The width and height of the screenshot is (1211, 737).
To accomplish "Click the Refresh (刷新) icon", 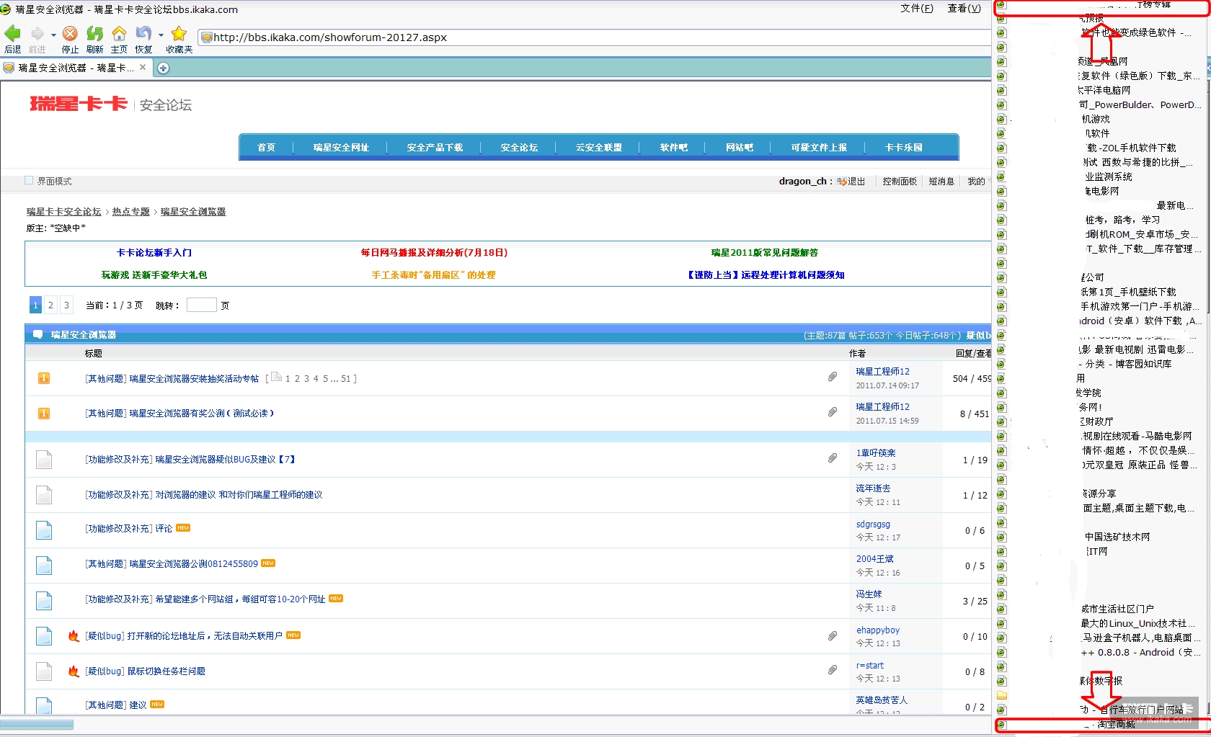I will [94, 34].
